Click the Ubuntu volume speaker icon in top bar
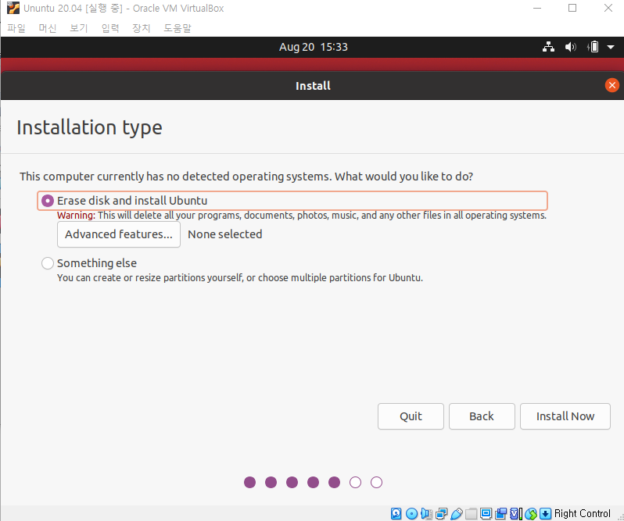 570,47
